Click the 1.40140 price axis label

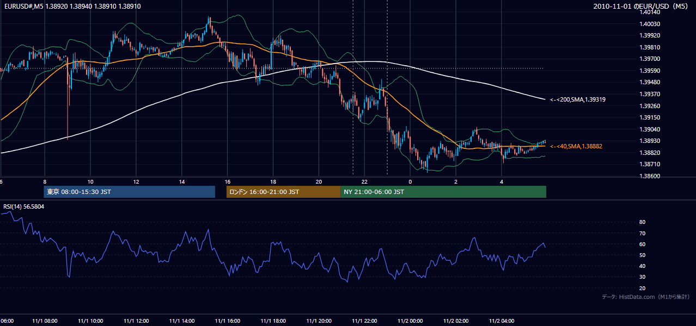(651, 12)
